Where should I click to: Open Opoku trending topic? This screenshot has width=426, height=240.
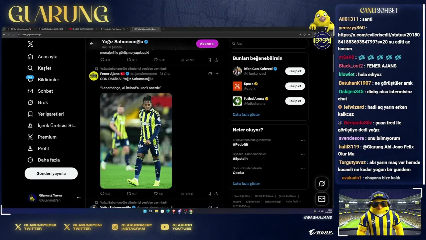(x=238, y=173)
